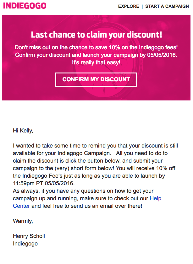Image resolution: width=193 pixels, height=264 pixels.
Task: Click the 'Warmly,' closing line
Action: click(x=23, y=221)
